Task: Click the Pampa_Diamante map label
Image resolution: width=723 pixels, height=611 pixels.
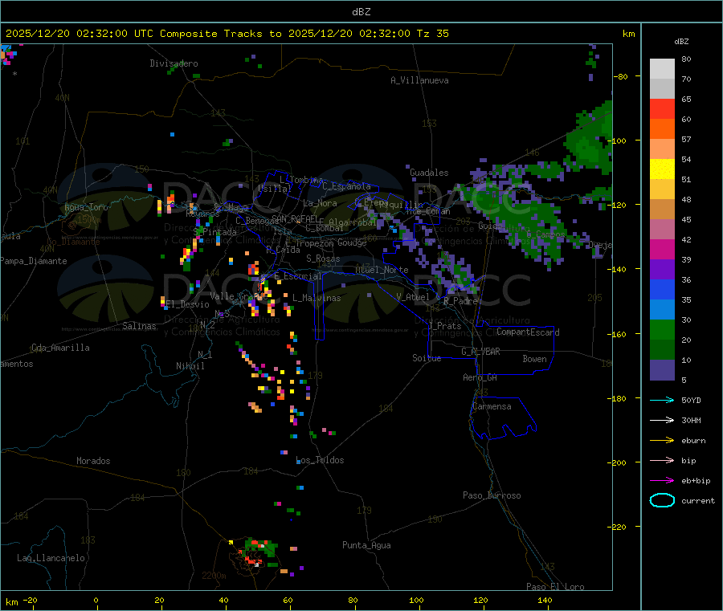Action: click(34, 261)
